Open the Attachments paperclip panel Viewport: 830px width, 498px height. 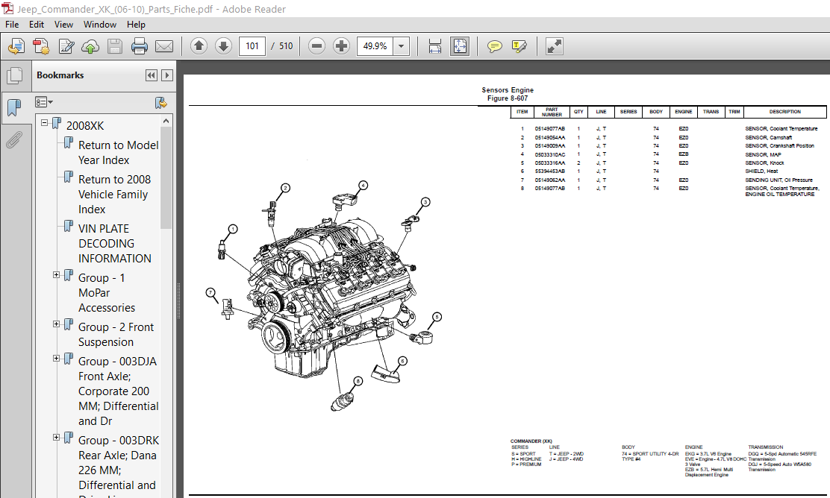[x=14, y=140]
